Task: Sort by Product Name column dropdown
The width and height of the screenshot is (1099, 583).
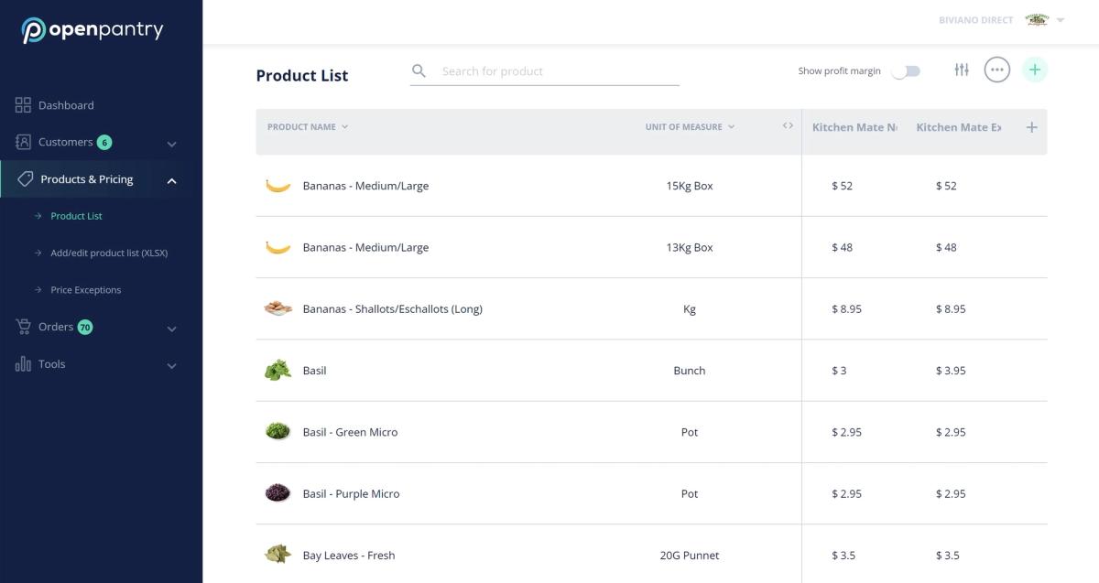Action: pyautogui.click(x=344, y=127)
